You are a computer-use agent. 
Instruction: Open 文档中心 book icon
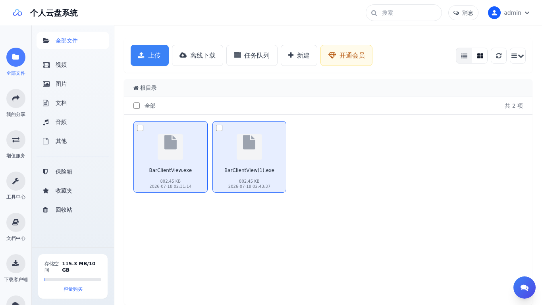tap(16, 222)
